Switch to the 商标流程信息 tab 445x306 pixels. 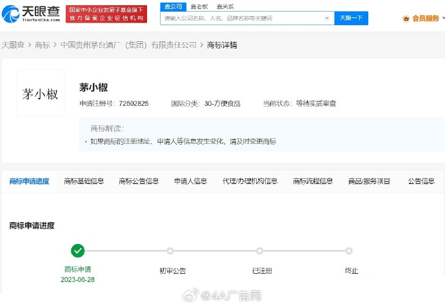coord(313,181)
